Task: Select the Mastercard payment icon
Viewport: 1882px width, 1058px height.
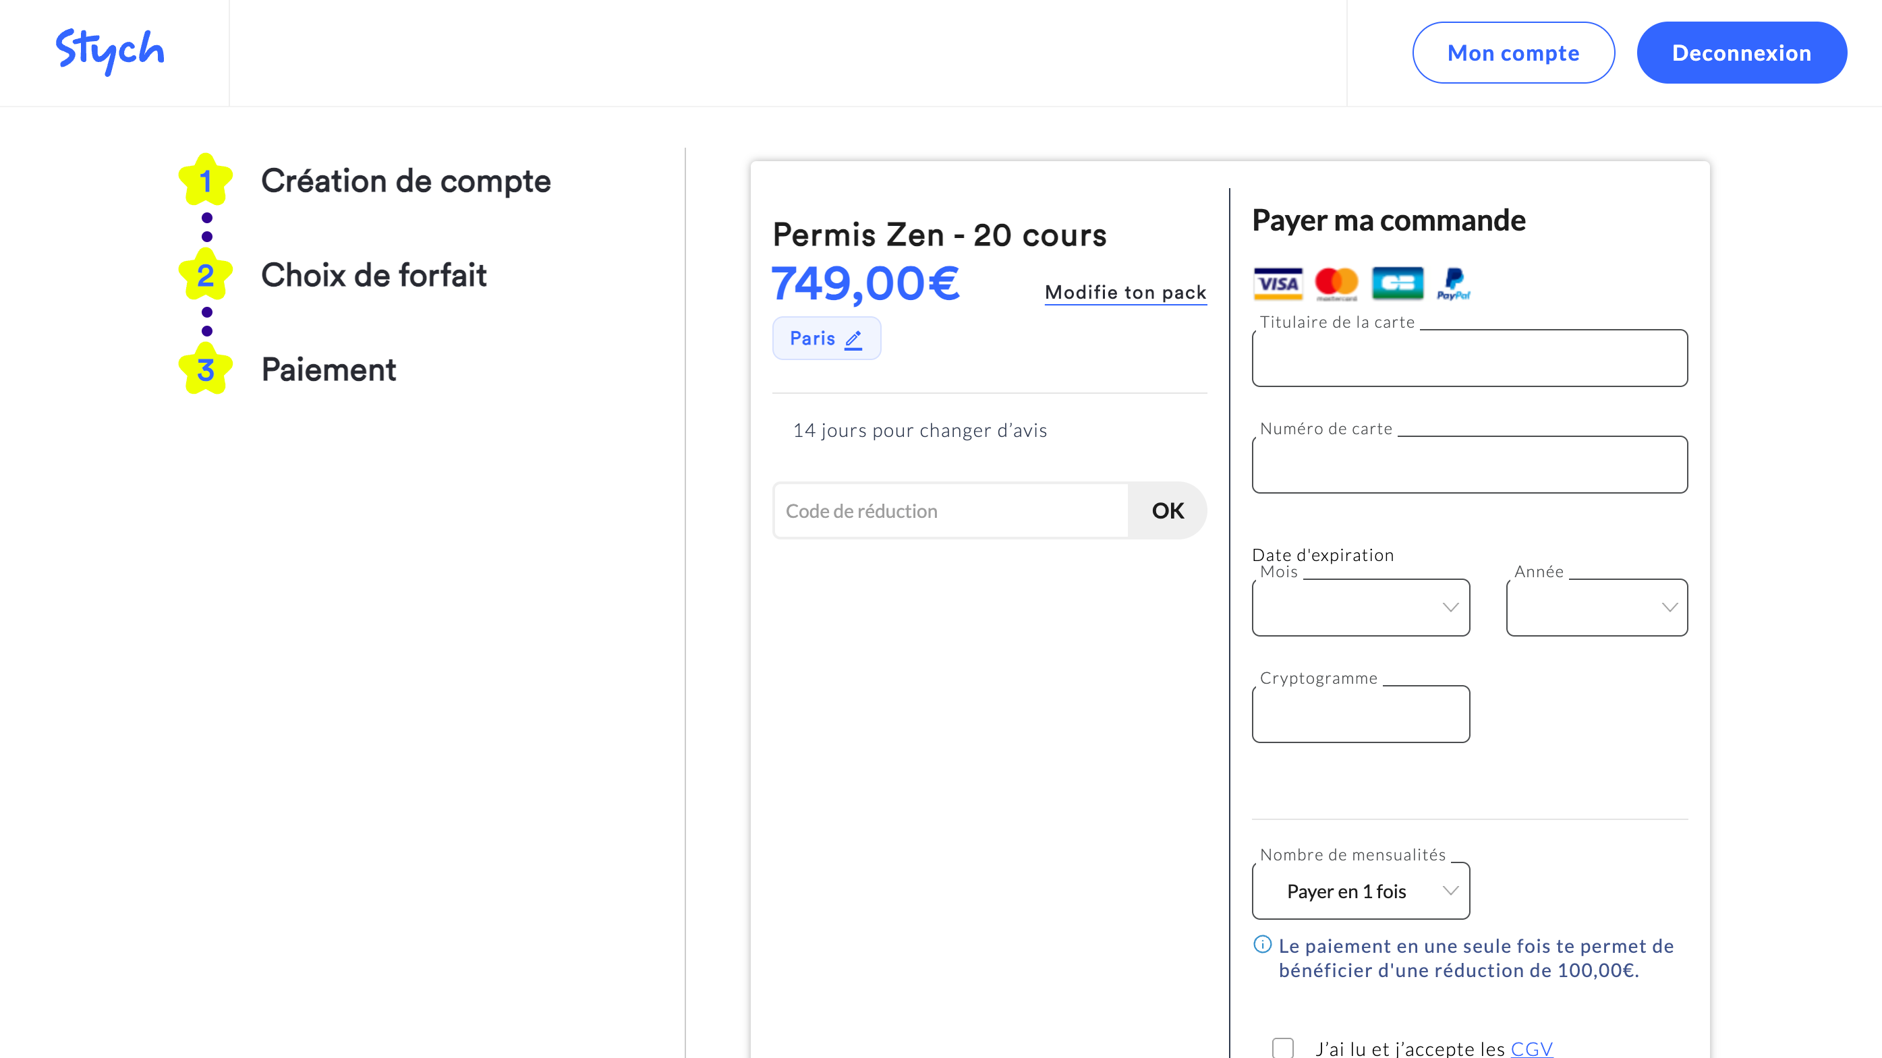Action: coord(1337,283)
